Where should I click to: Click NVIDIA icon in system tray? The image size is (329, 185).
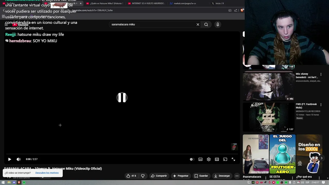point(253,182)
